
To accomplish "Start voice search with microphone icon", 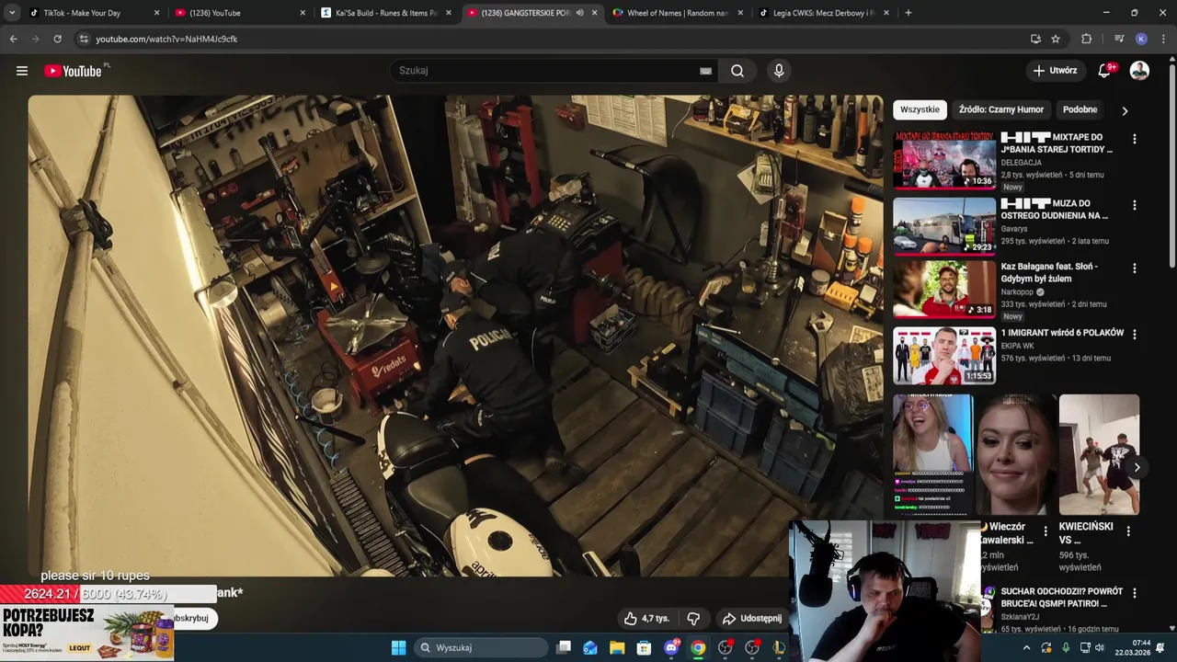I will (779, 71).
